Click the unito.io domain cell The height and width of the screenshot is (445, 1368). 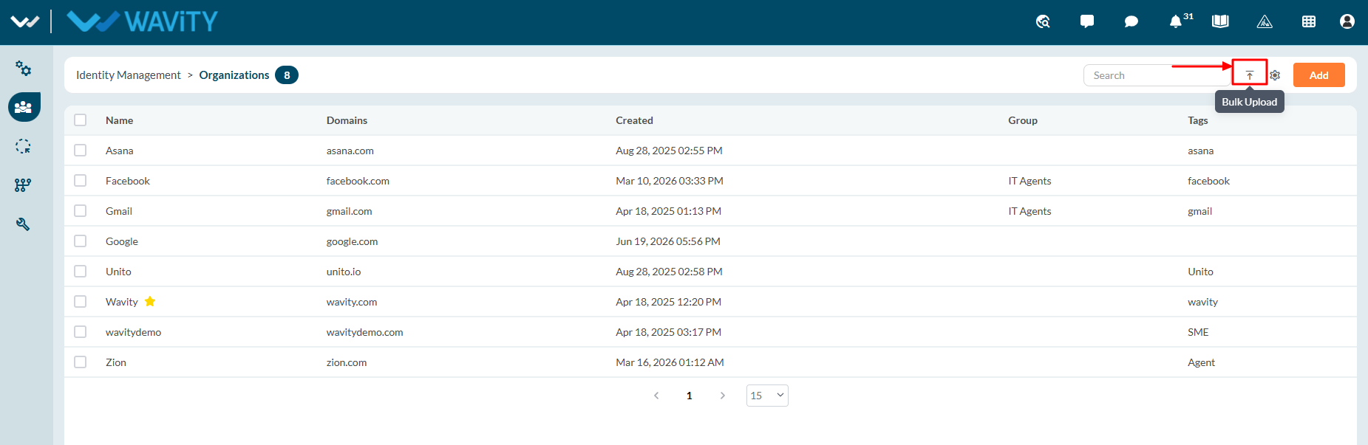coord(344,272)
